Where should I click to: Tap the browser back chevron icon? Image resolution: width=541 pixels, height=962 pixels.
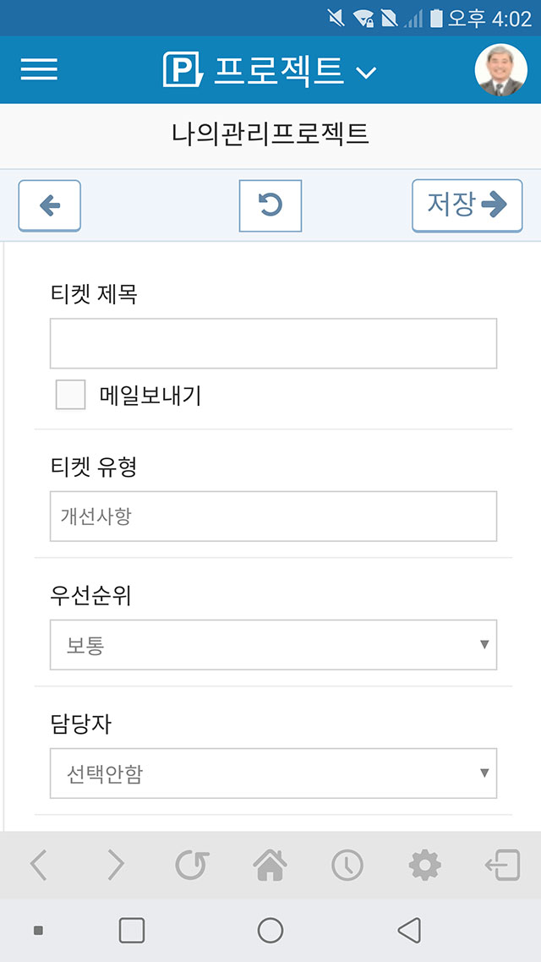[x=38, y=865]
